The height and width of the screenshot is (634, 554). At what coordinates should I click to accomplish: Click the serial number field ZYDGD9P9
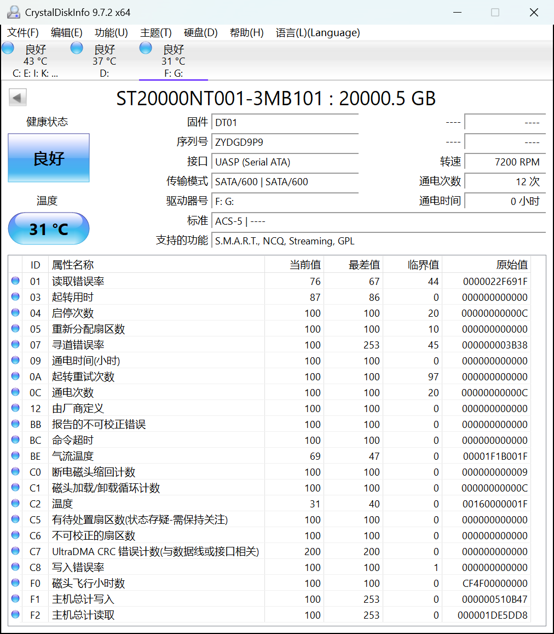tap(285, 142)
